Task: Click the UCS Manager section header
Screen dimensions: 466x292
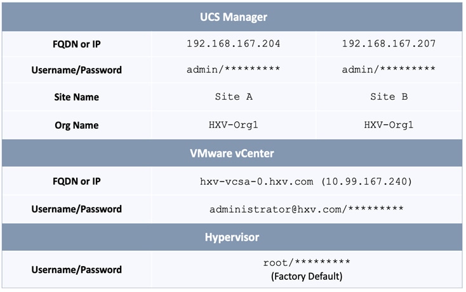Action: click(x=232, y=15)
